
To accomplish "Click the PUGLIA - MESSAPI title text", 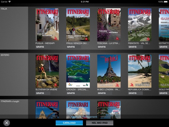I will point(45,43).
